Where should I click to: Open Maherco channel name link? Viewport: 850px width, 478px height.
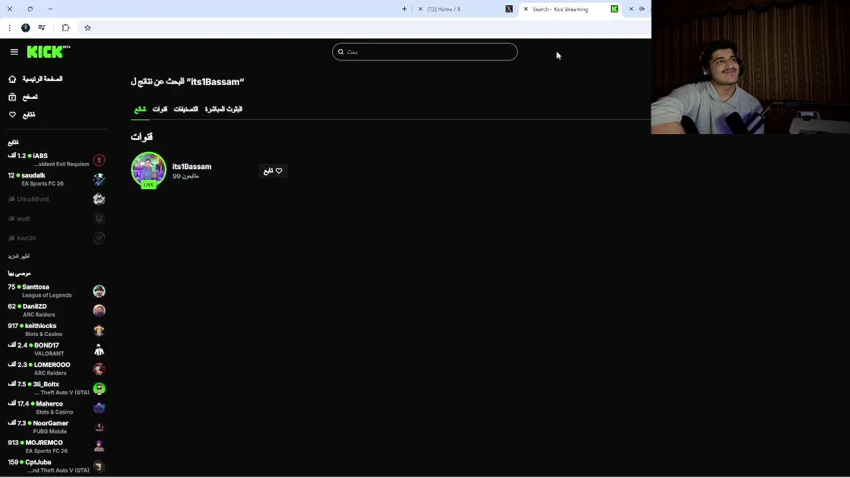click(50, 404)
